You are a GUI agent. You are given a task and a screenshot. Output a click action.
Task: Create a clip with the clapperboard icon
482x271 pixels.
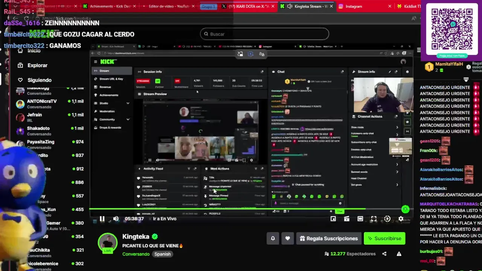(346, 219)
